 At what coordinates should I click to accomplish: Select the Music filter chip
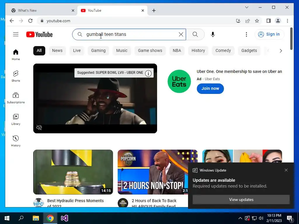[x=122, y=50]
